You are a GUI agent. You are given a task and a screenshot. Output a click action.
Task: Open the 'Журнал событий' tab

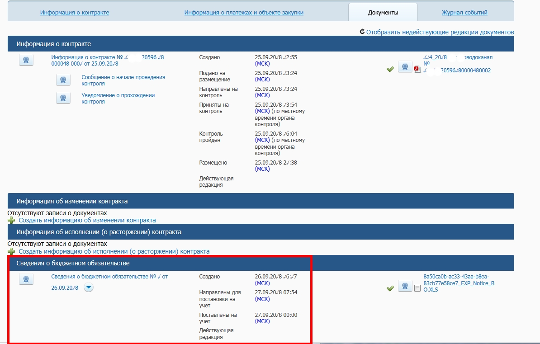point(464,13)
